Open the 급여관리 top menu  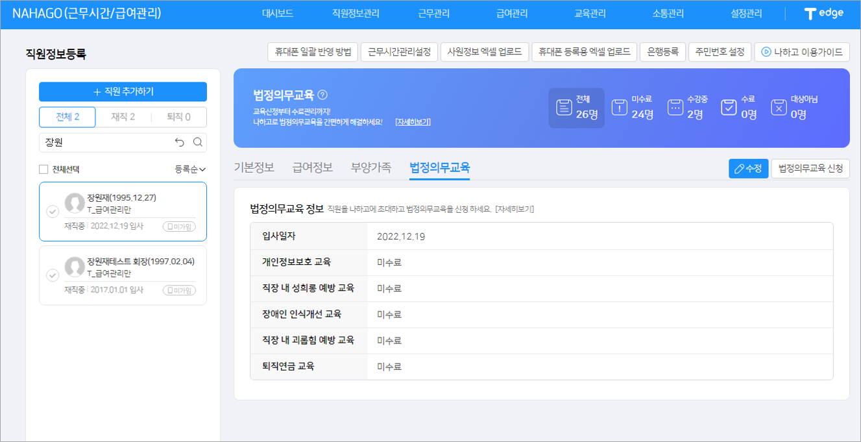(x=512, y=14)
